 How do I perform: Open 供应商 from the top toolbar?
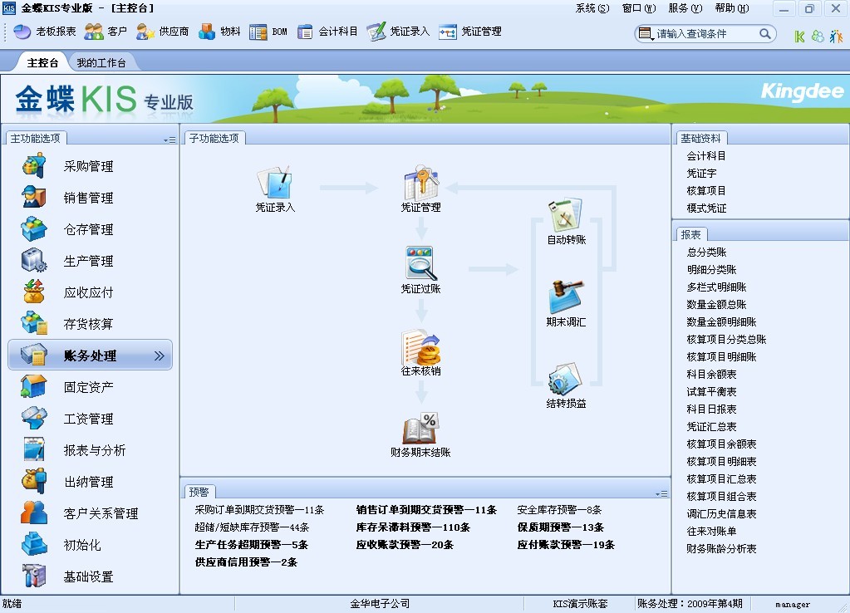point(163,32)
